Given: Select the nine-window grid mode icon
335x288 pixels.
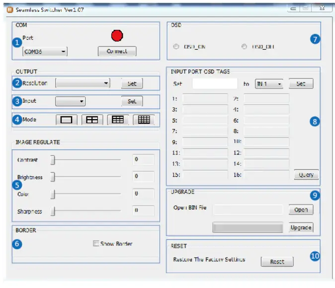Looking at the screenshot, I should coord(118,120).
